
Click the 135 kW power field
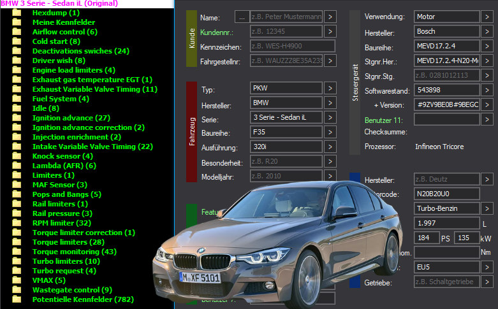(x=467, y=238)
